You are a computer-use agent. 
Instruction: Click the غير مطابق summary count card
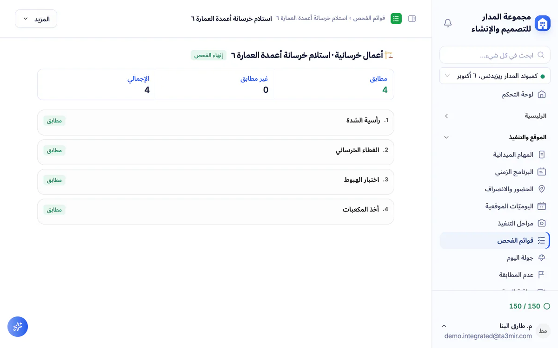pos(216,84)
